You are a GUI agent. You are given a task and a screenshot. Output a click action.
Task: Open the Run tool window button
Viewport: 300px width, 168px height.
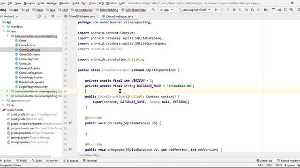6,161
